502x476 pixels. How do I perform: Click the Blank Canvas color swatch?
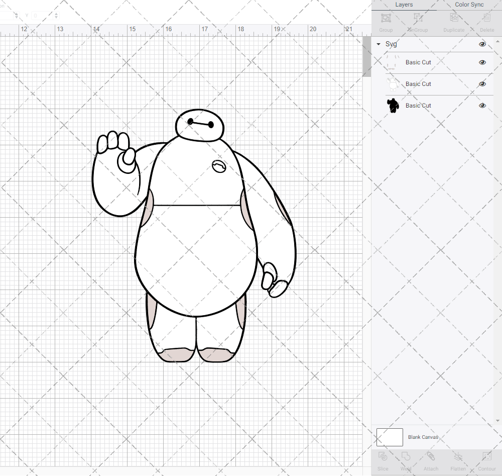pyautogui.click(x=390, y=437)
